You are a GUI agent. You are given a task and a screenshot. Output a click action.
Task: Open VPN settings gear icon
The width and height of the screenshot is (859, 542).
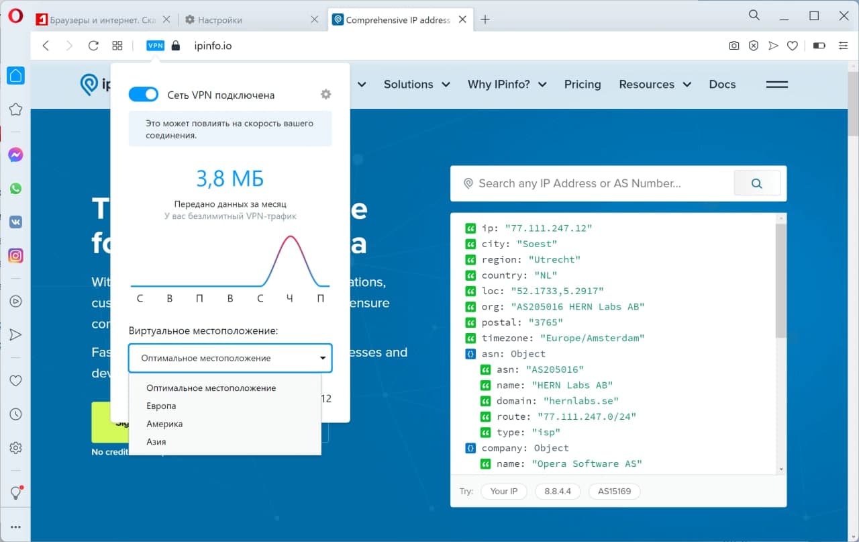tap(326, 95)
